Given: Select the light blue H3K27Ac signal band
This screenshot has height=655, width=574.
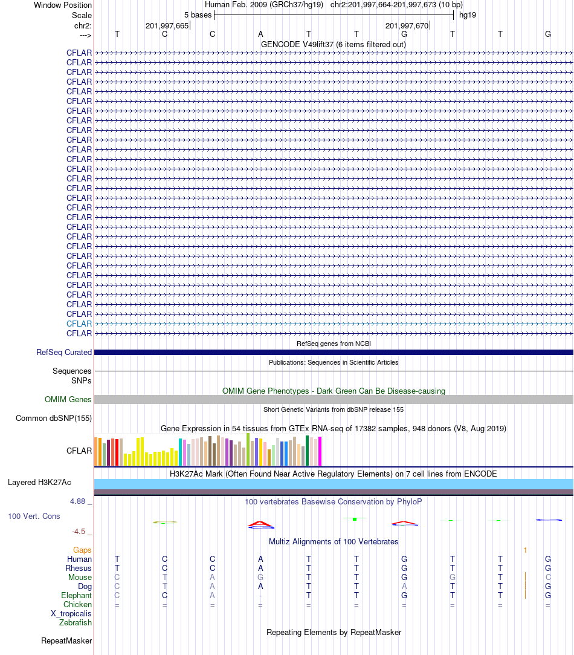Looking at the screenshot, I should (x=334, y=484).
